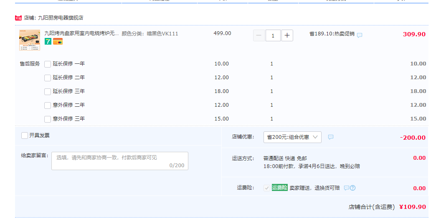Open the 省200元:组合优惠 store discount dropdown
The image size is (441, 221).
pyautogui.click(x=292, y=137)
